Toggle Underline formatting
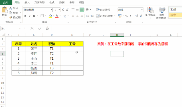 (x=34, y=16)
